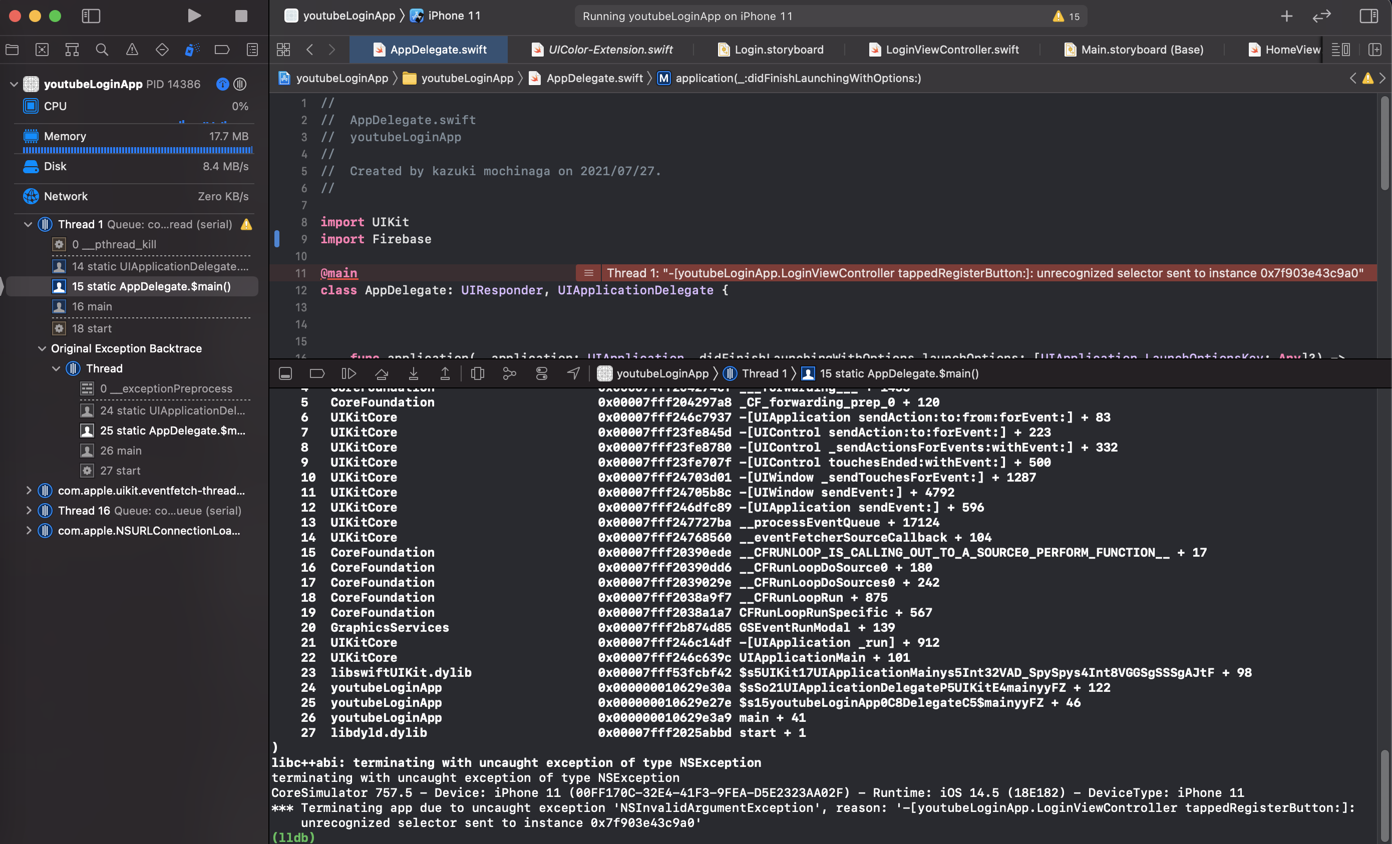Switch to the LoginViewController.swift tab

943,50
